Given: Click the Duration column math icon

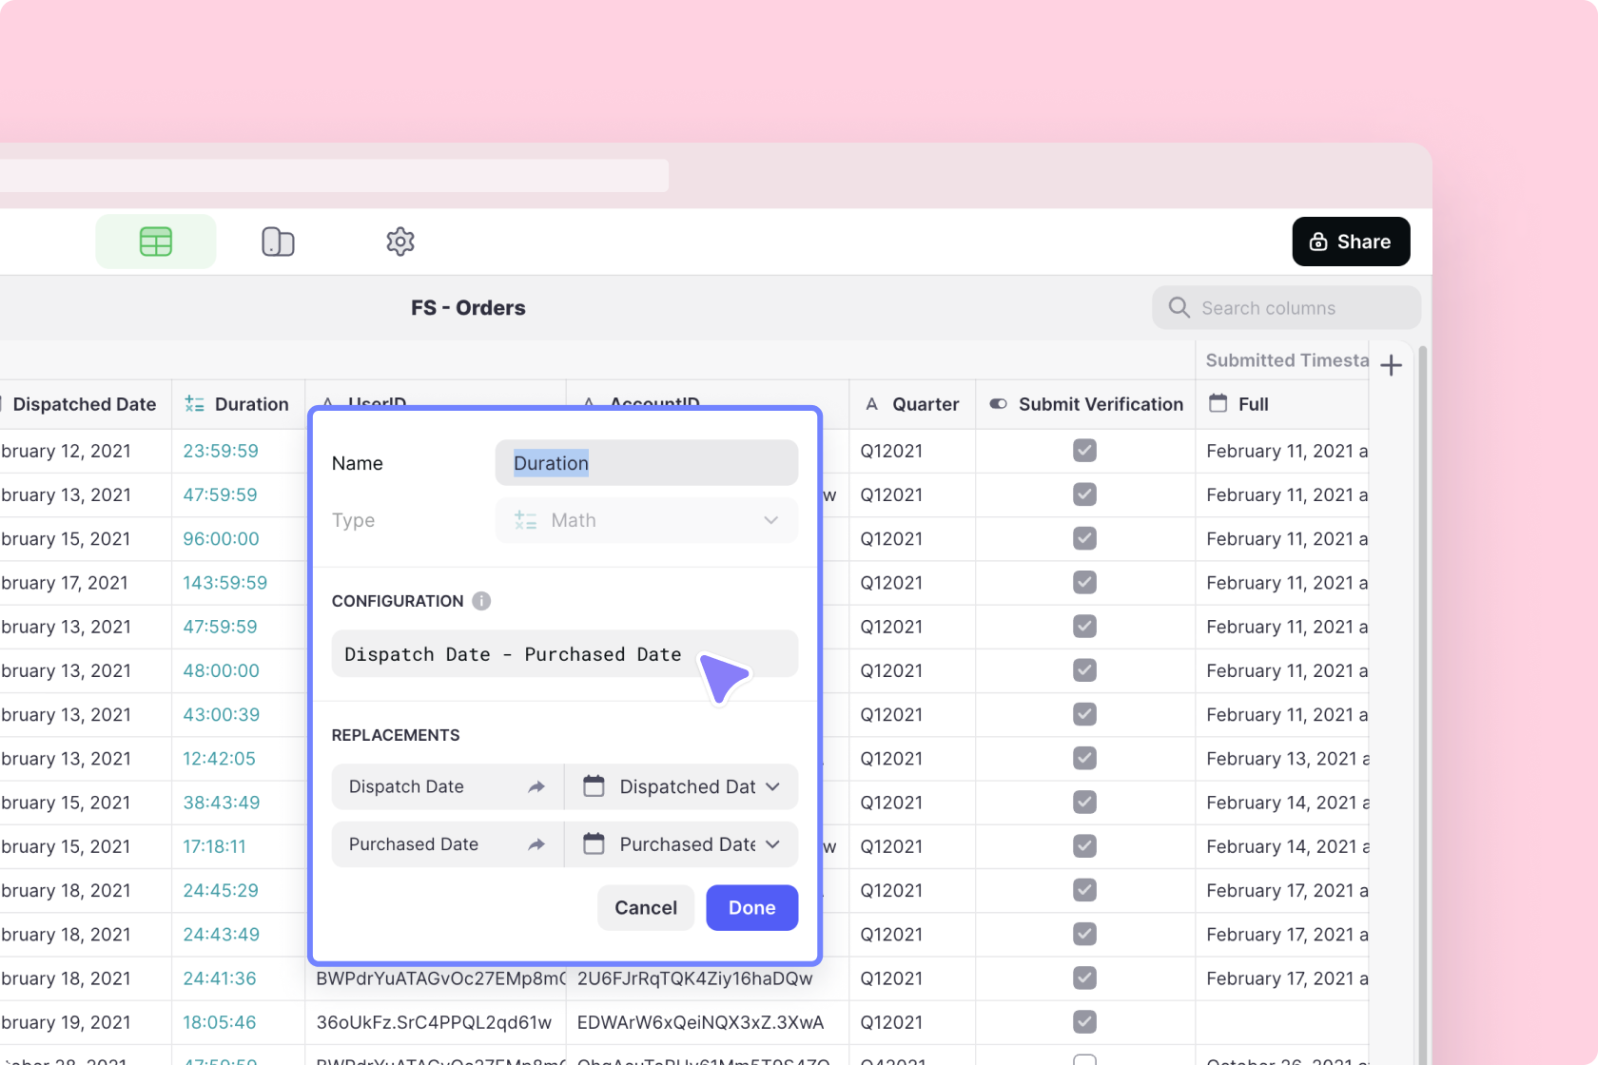Looking at the screenshot, I should click(194, 404).
